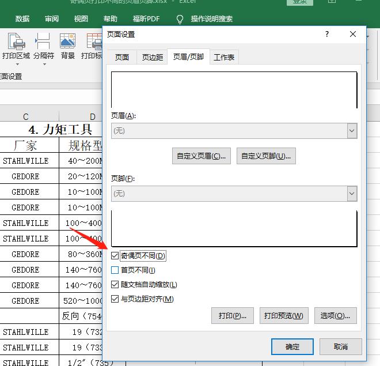Enable the 首页不同 checkbox
This screenshot has height=366, width=380.
[x=115, y=270]
